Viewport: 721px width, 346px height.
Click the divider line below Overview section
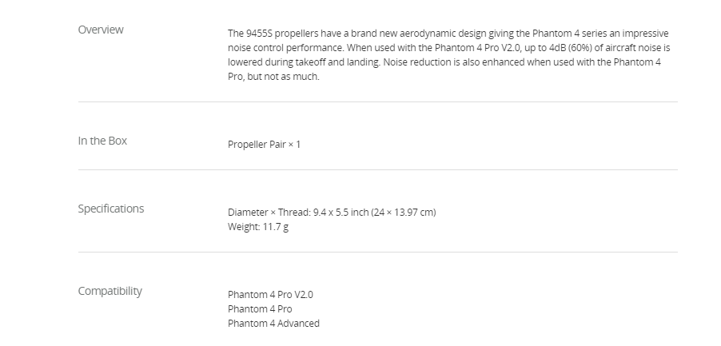[378, 102]
